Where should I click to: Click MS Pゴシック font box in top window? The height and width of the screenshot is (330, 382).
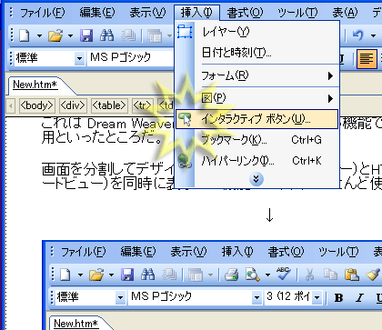pos(131,57)
